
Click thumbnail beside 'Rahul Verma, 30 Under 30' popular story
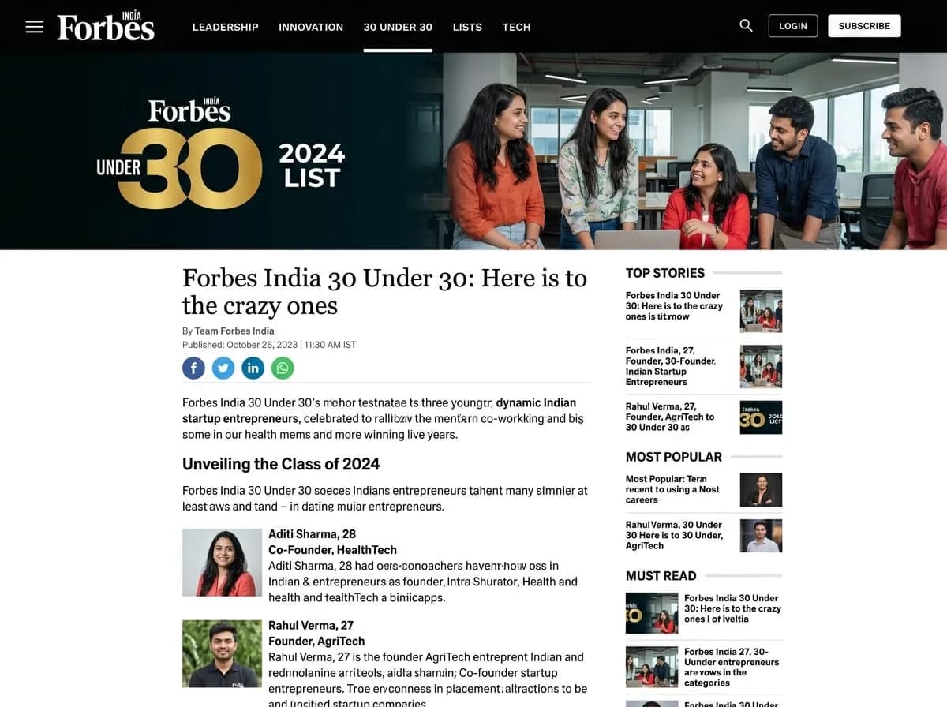pos(761,536)
